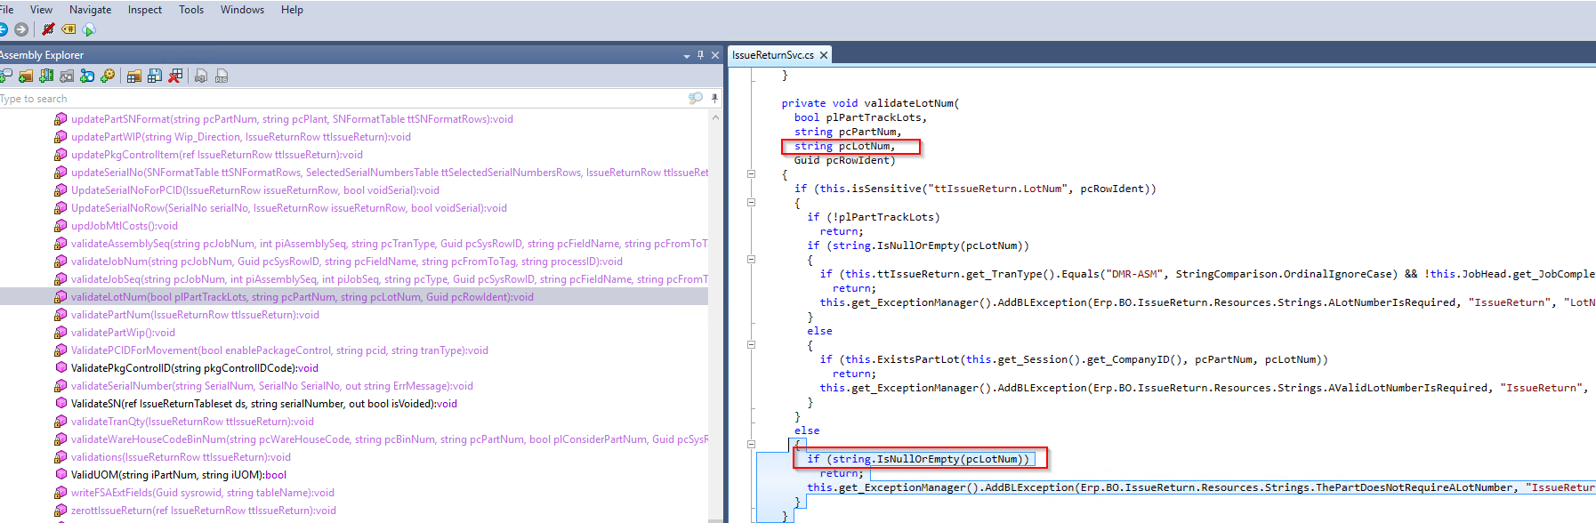The image size is (1596, 523).
Task: Close the IssueReturnSvc.cs tab
Action: 824,55
